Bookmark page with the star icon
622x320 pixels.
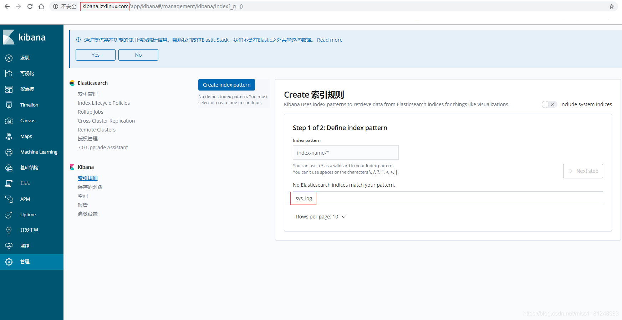612,6
